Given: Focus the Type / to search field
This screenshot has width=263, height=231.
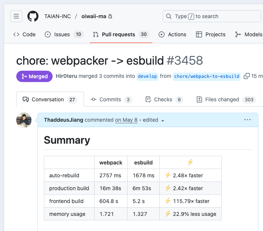Looking at the screenshot, I should 212,16.
